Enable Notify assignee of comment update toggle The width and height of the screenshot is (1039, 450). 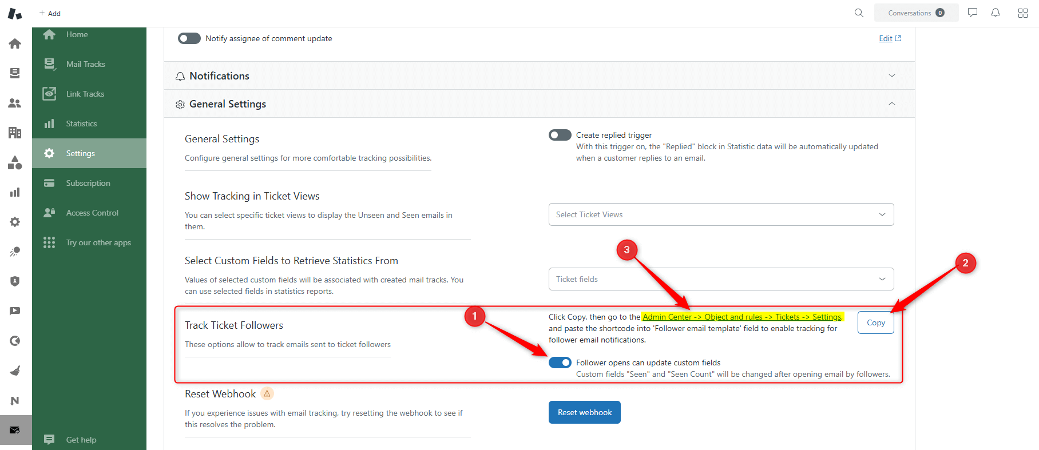click(x=189, y=38)
